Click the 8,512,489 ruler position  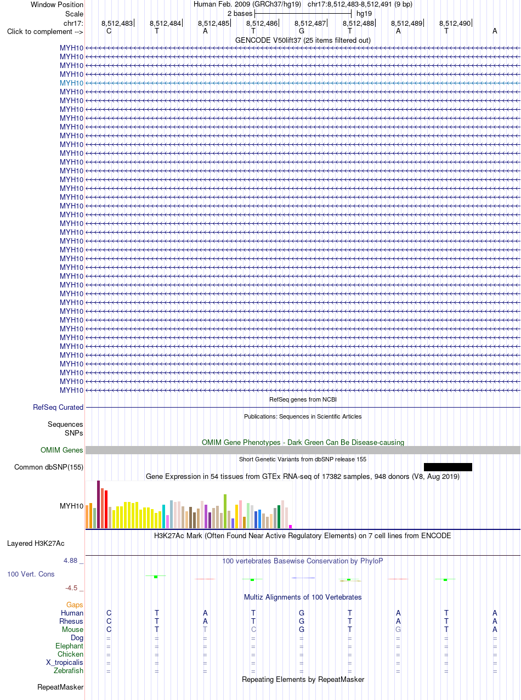click(x=406, y=23)
